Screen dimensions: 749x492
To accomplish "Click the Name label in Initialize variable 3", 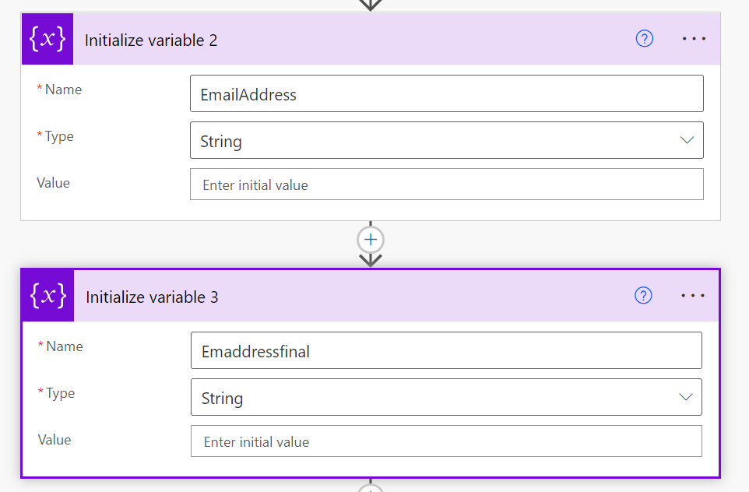I will tap(64, 346).
